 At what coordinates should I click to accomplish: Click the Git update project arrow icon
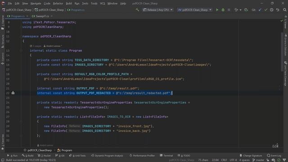260,10
